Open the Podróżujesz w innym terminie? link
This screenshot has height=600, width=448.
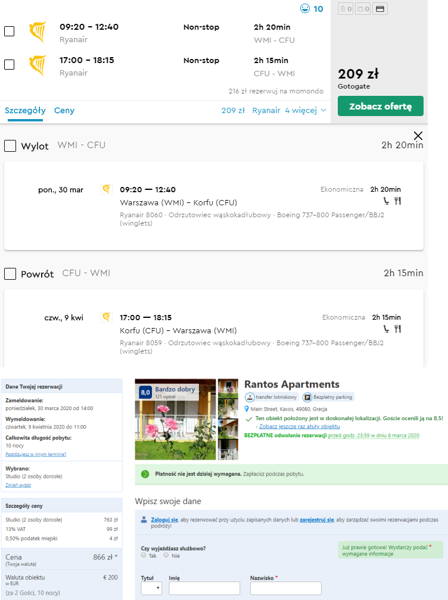tap(36, 454)
